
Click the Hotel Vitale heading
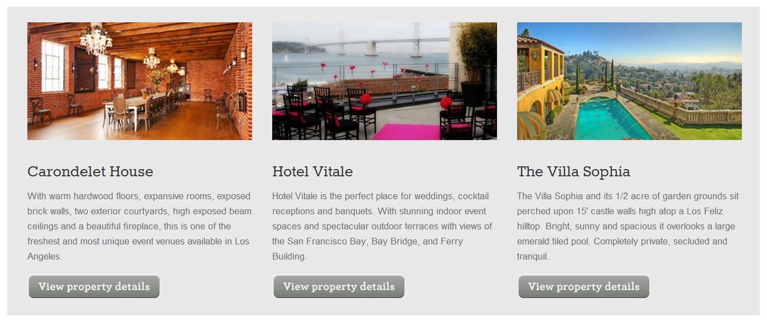pyautogui.click(x=312, y=171)
